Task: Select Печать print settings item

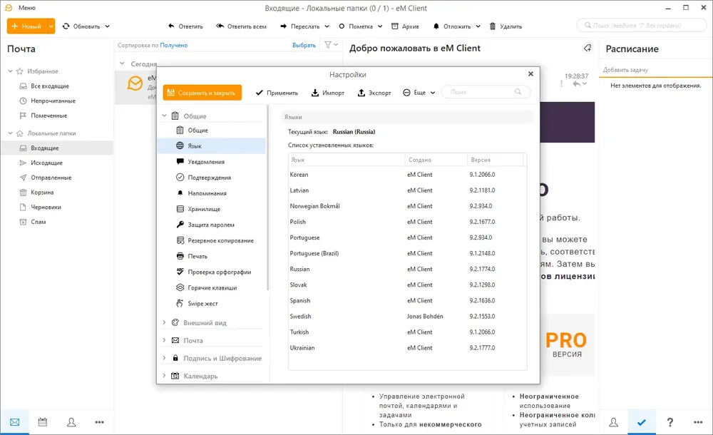Action: (212, 256)
